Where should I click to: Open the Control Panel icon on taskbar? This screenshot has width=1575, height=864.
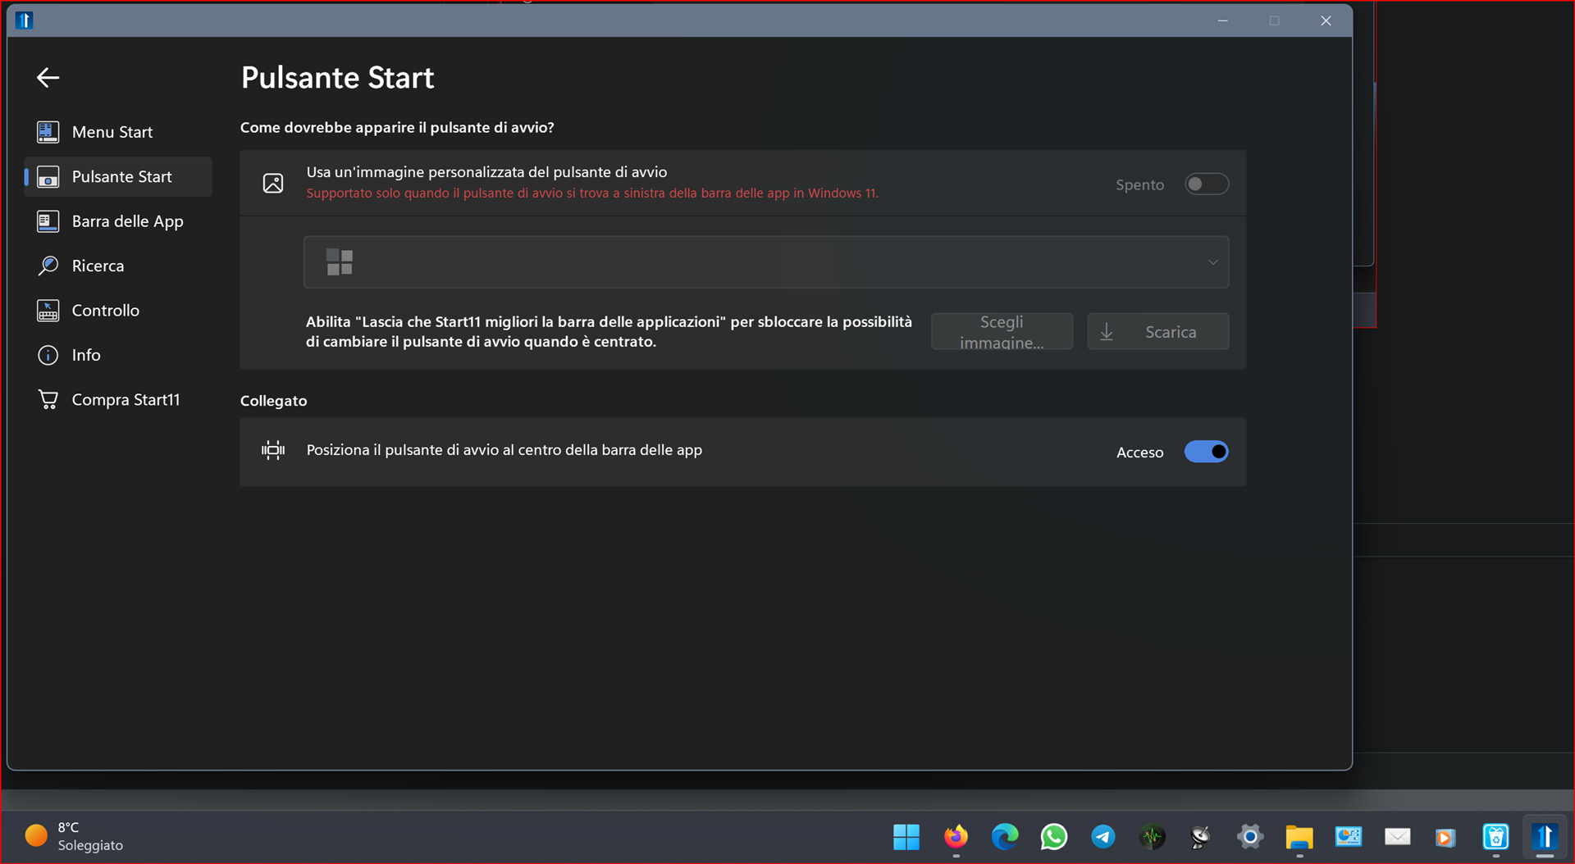click(x=1349, y=837)
